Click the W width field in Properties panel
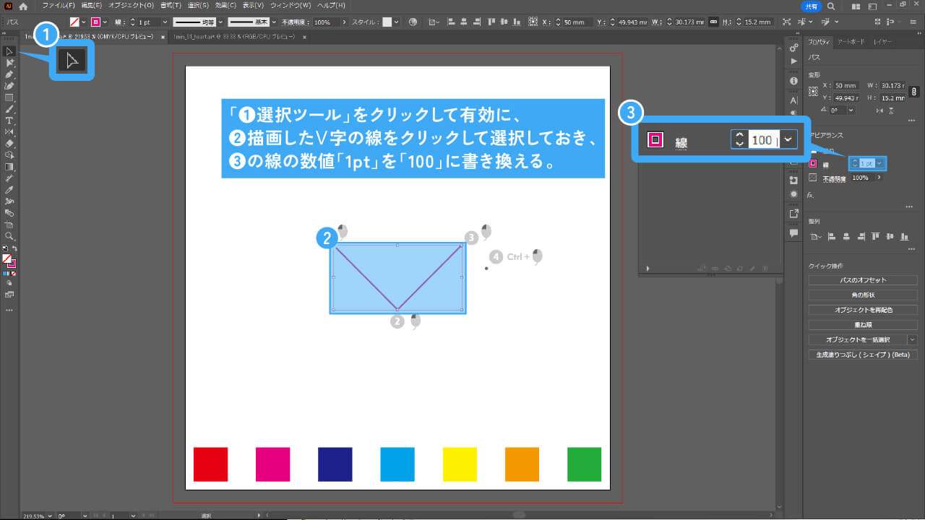 892,85
